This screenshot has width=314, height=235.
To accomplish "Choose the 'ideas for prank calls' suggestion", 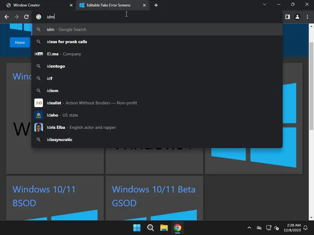I will pos(157,42).
